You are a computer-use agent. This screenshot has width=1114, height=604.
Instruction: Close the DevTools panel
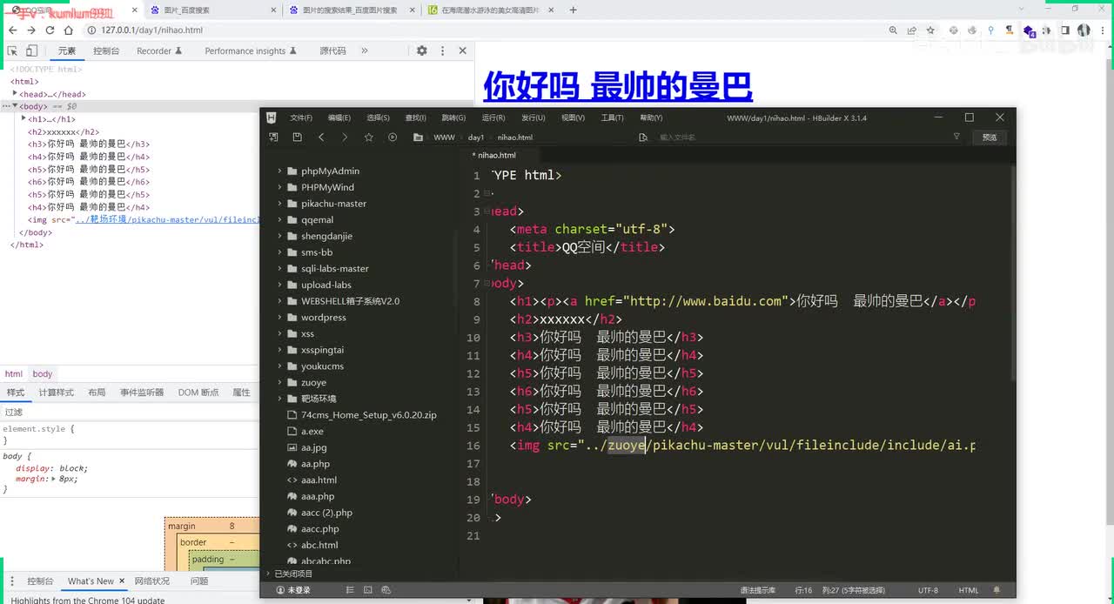tap(463, 50)
